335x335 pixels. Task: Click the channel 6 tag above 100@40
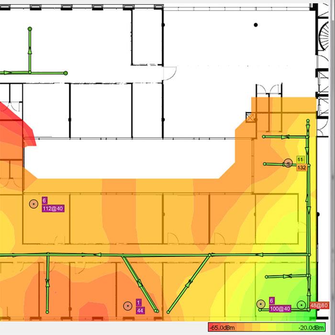click(271, 301)
